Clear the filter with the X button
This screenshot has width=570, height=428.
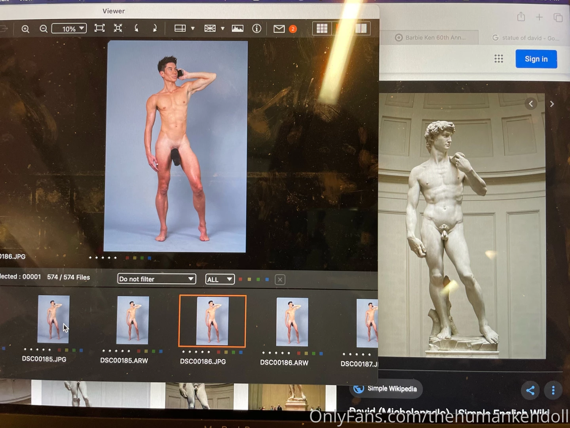coord(280,280)
